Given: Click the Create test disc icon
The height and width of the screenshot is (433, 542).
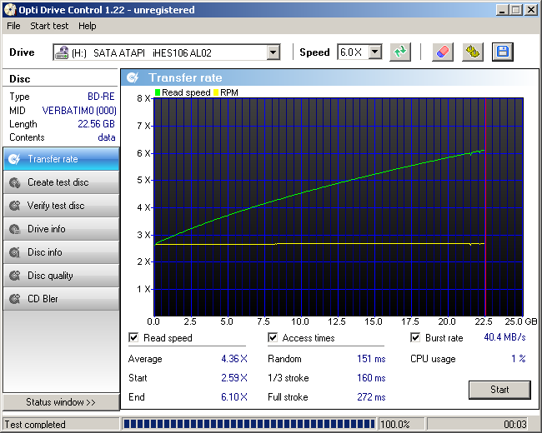Looking at the screenshot, I should (x=14, y=182).
